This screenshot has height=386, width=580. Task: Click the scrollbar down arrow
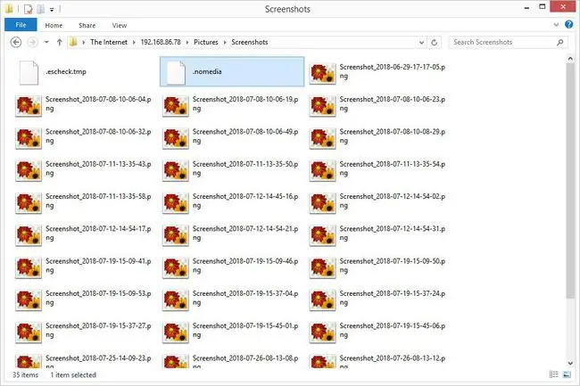click(570, 364)
